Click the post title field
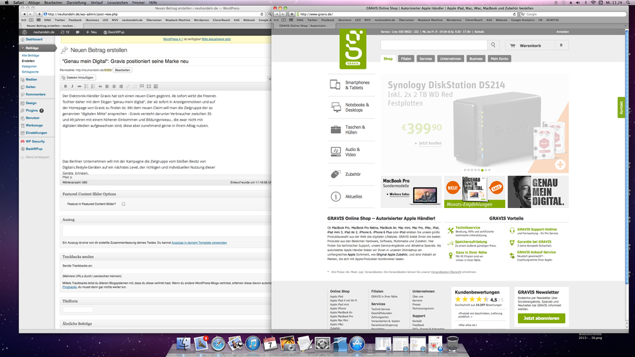 (166, 61)
